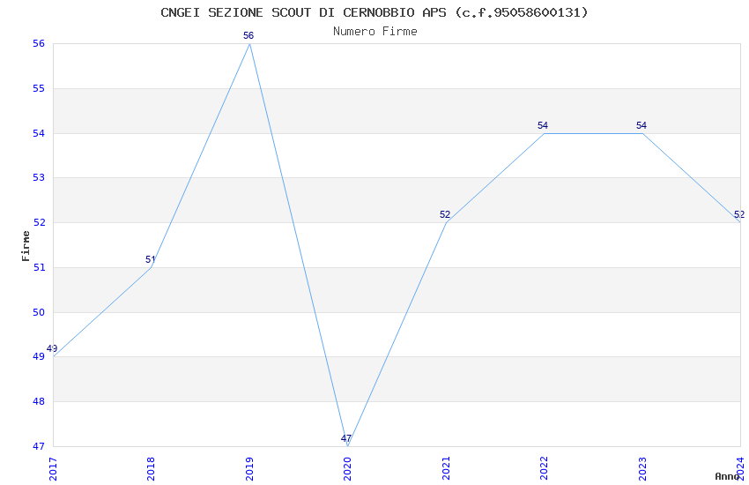The height and width of the screenshot is (485, 749).
Task: Click the data point labeled 56 for 2019
Action: point(250,43)
